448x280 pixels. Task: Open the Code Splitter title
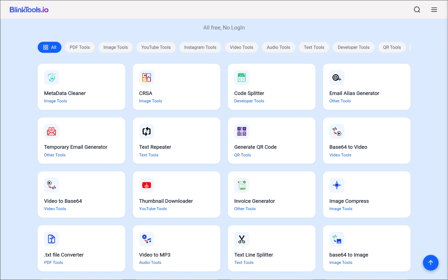pyautogui.click(x=249, y=93)
